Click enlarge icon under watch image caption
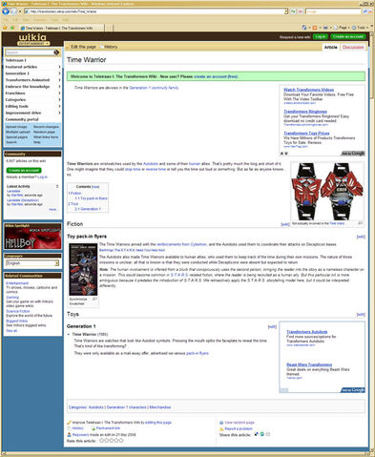The image size is (375, 457). click(x=361, y=223)
